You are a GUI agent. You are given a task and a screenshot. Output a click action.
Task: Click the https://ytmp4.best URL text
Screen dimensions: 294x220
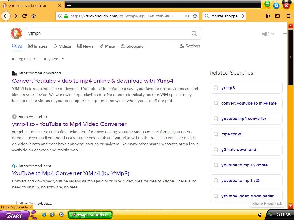[35, 166]
